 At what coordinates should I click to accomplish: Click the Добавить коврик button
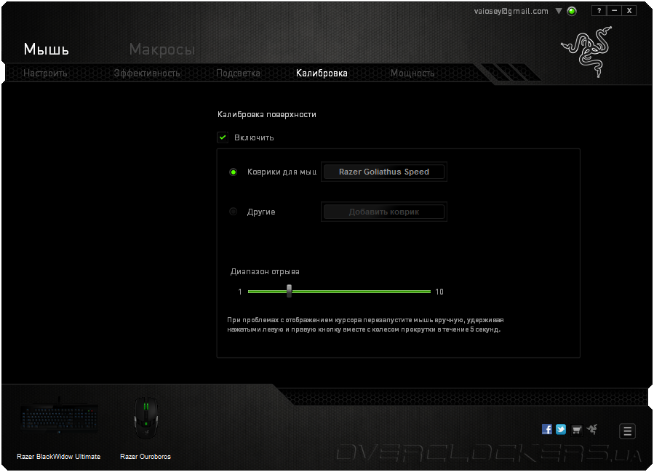[383, 212]
